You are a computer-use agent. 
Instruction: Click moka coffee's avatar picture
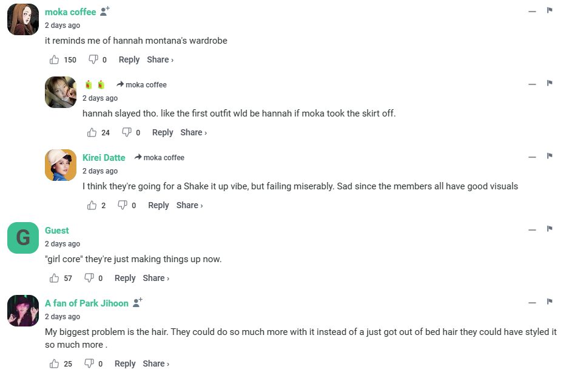(x=23, y=19)
